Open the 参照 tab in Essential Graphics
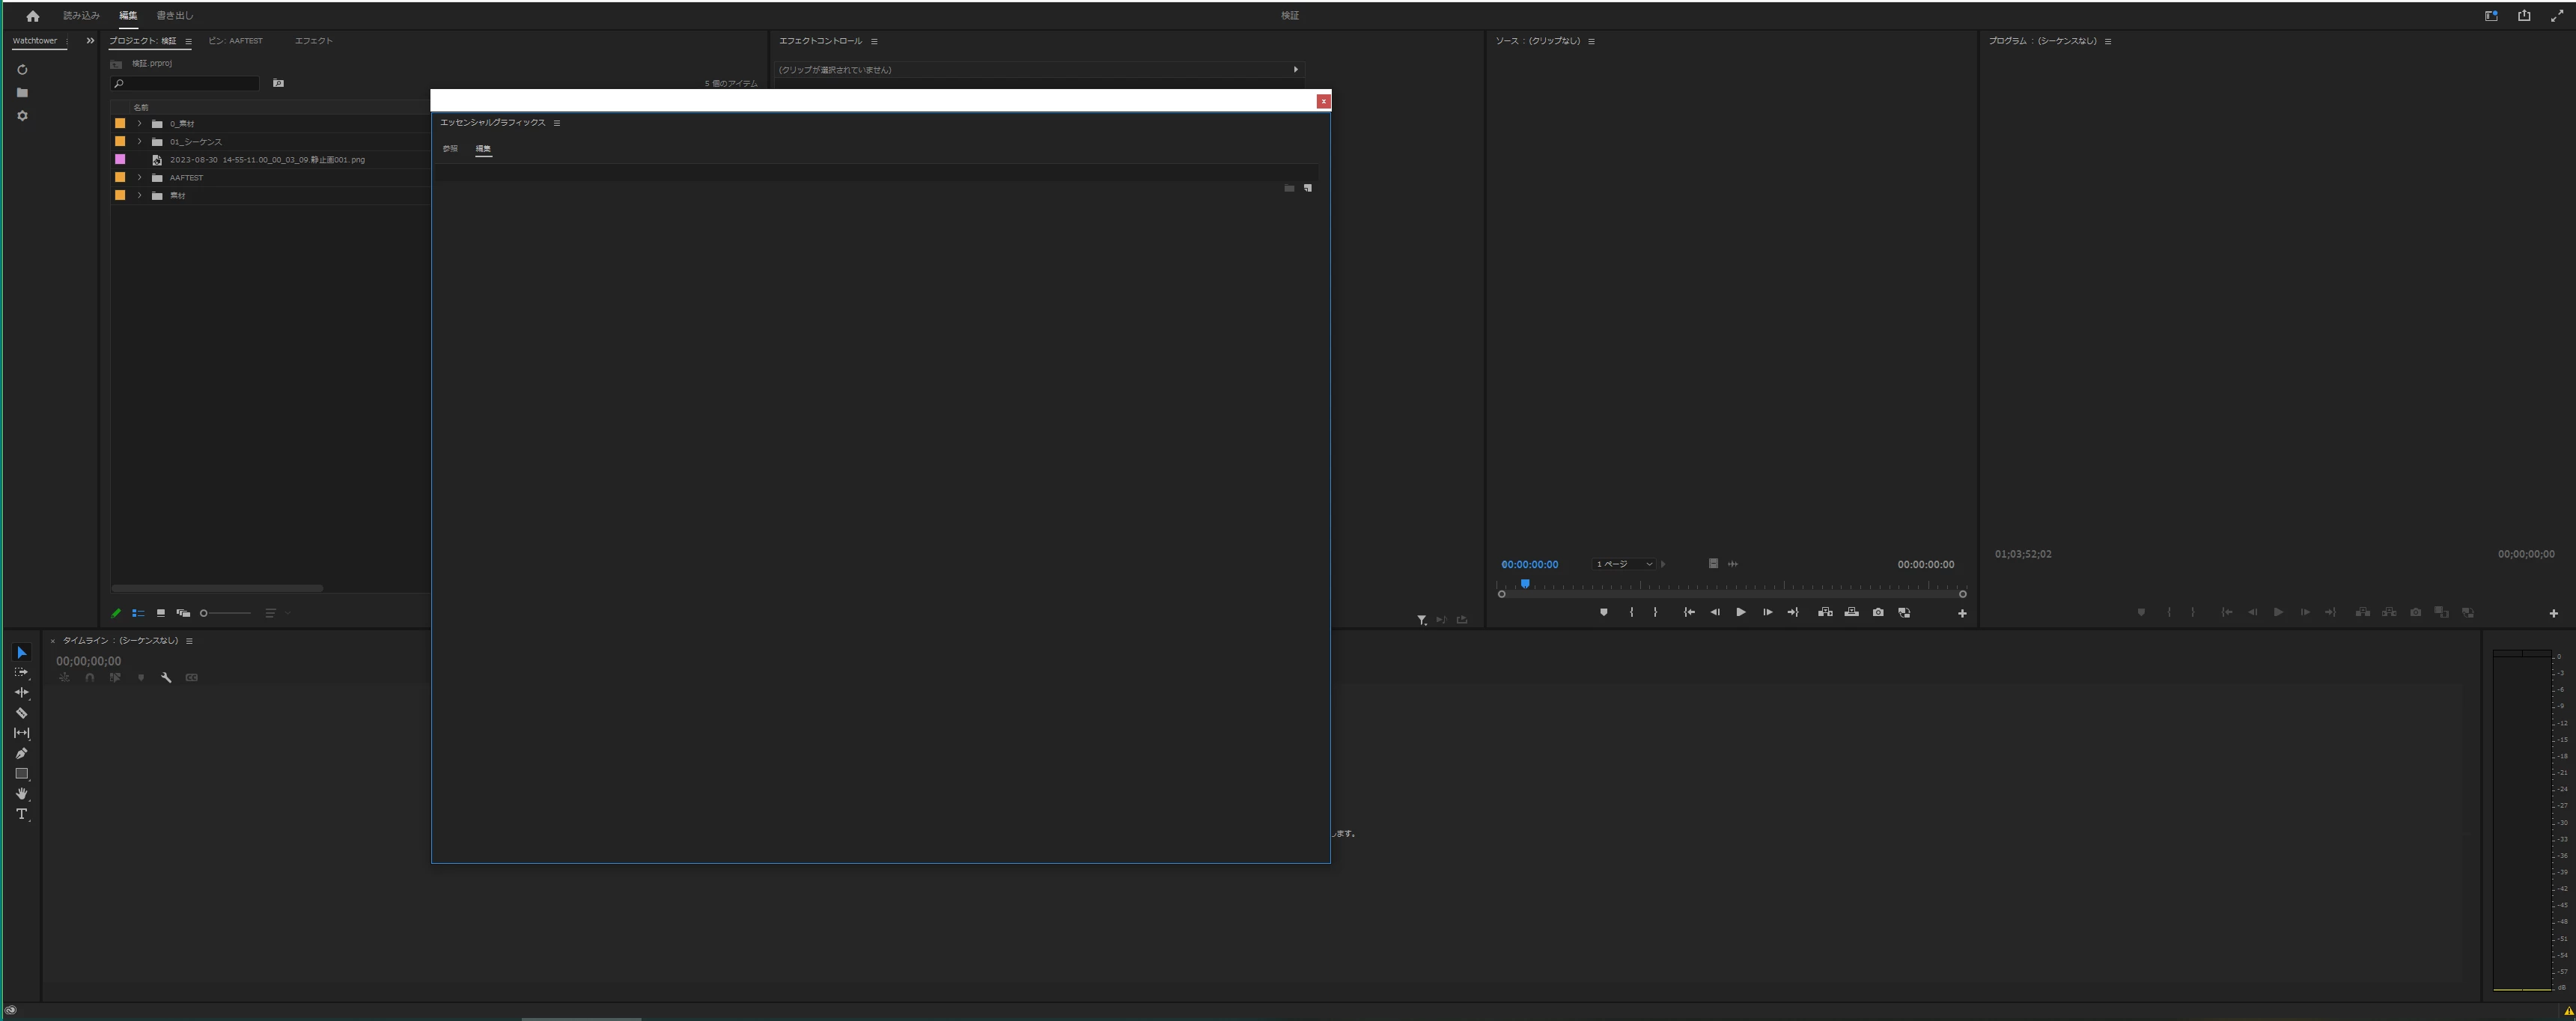 [450, 149]
